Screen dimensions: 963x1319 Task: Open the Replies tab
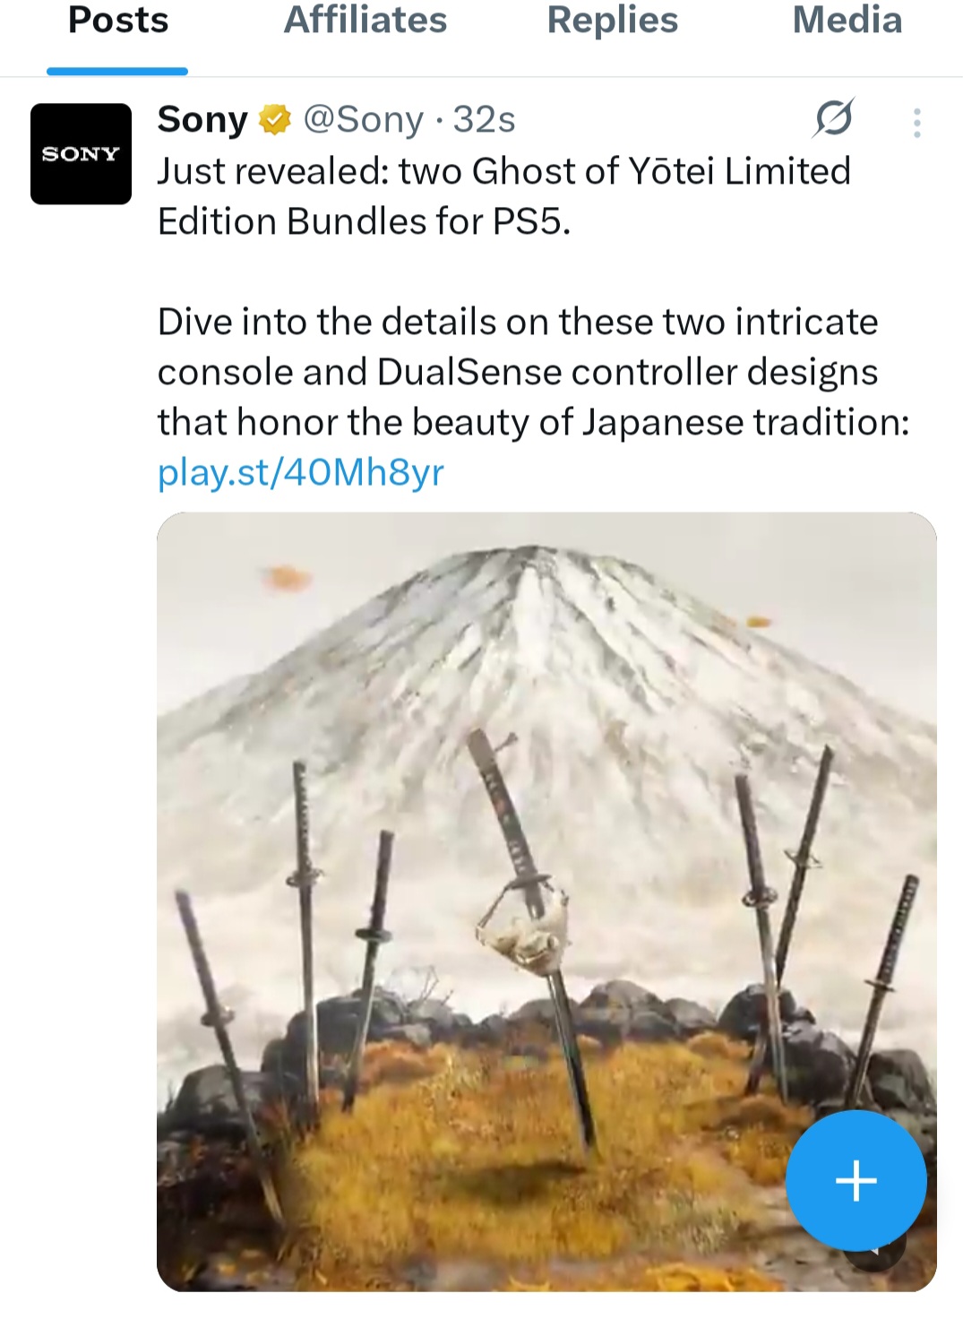(613, 20)
